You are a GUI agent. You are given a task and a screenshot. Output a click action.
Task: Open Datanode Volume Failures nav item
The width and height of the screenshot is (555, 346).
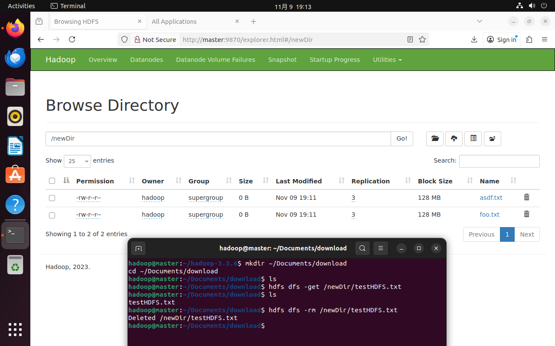tap(215, 60)
